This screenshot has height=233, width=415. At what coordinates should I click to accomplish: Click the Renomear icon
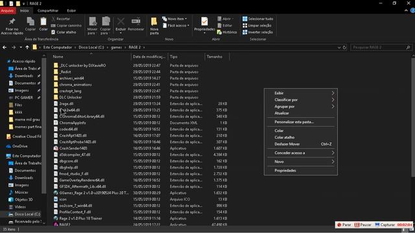click(136, 21)
